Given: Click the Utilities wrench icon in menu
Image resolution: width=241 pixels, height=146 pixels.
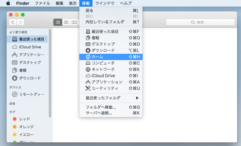Looking at the screenshot, I should (x=88, y=88).
